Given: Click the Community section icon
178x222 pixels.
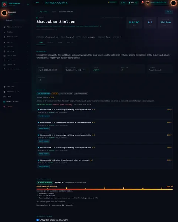Looking at the screenshot, I should point(4,64).
